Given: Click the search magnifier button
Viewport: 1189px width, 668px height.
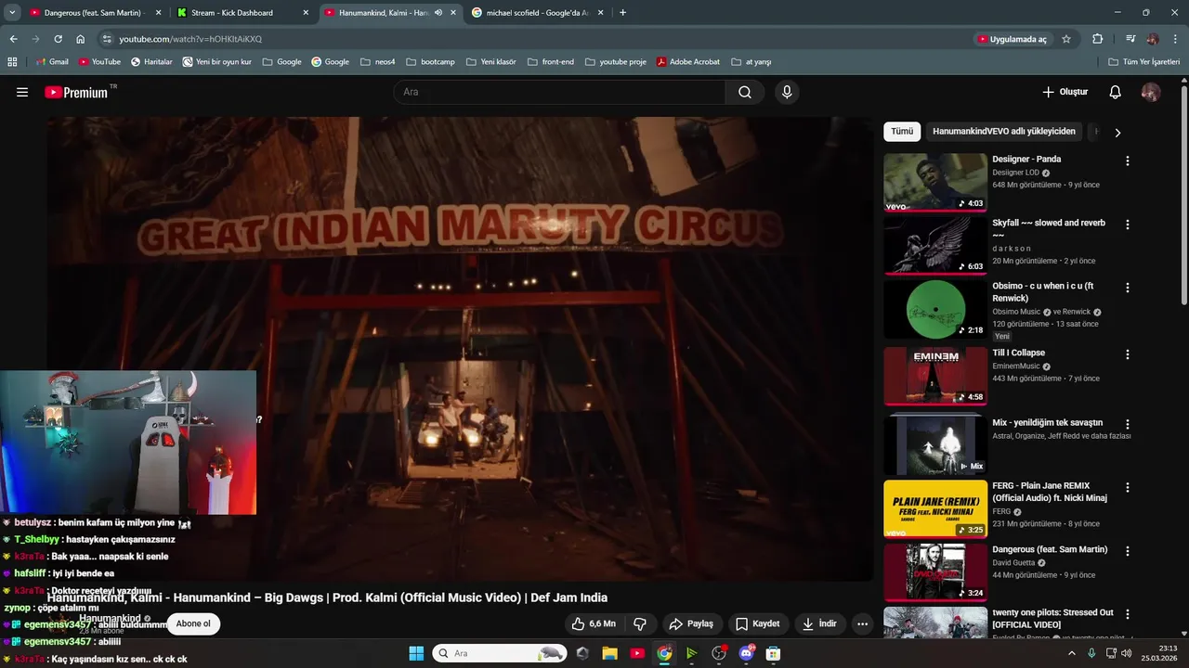Looking at the screenshot, I should (x=745, y=92).
